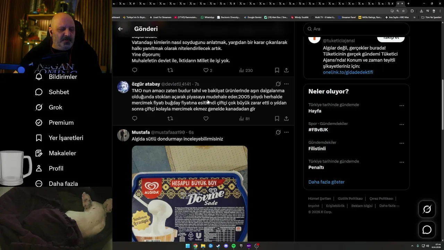
Task: Open the browser extensions puzzle icon
Action: tap(412, 11)
